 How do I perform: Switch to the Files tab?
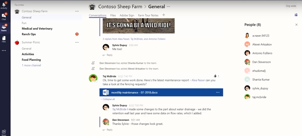(113, 15)
